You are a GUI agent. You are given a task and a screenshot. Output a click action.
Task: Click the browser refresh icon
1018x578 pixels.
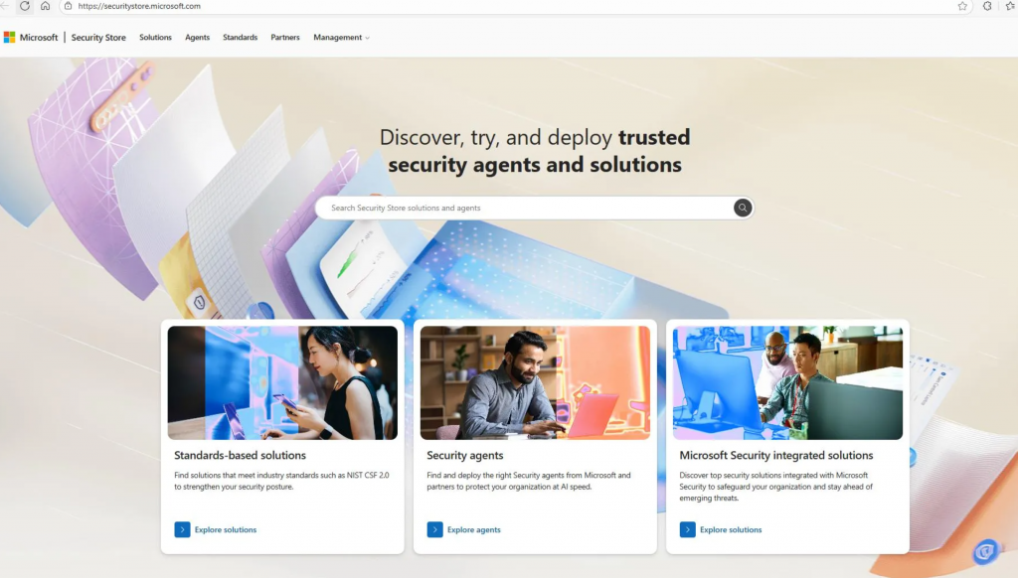click(25, 6)
